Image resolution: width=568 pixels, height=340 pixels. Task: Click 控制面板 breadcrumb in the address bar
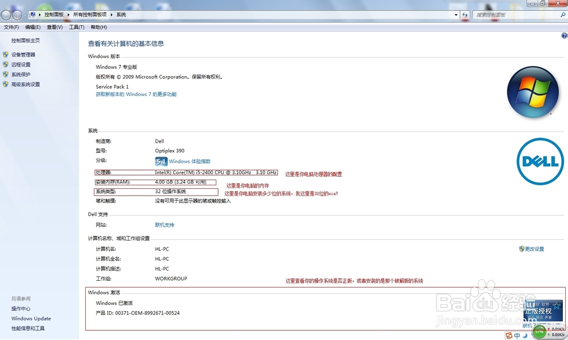pos(53,15)
